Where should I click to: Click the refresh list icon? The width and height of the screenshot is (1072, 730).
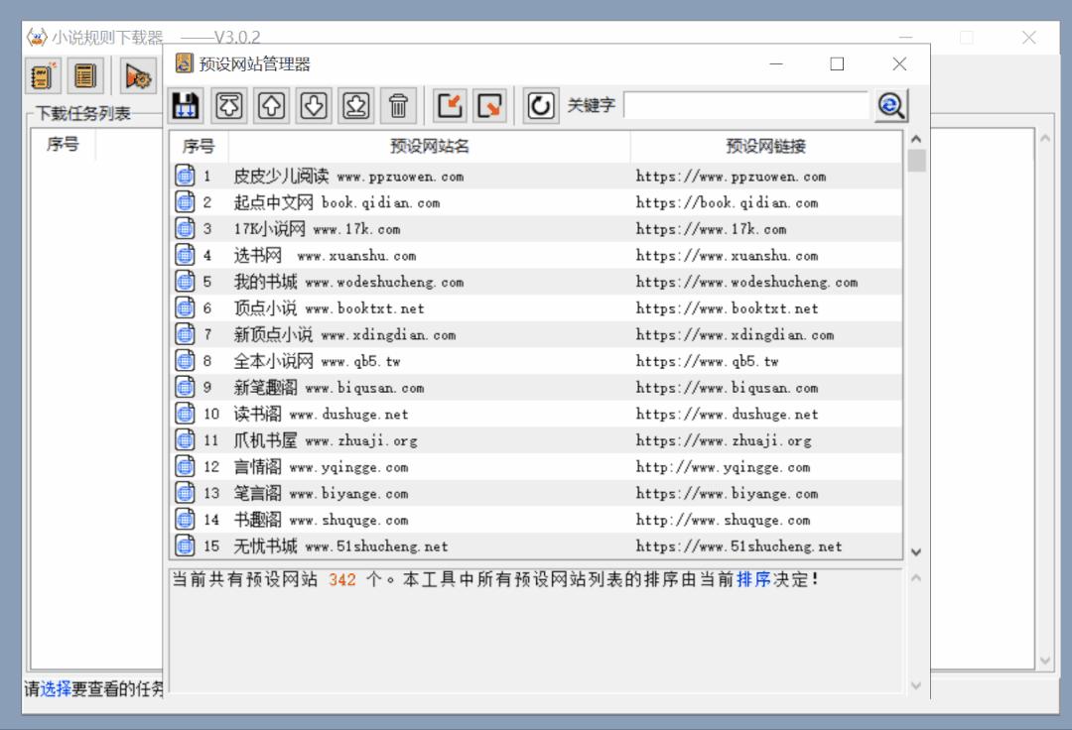541,105
